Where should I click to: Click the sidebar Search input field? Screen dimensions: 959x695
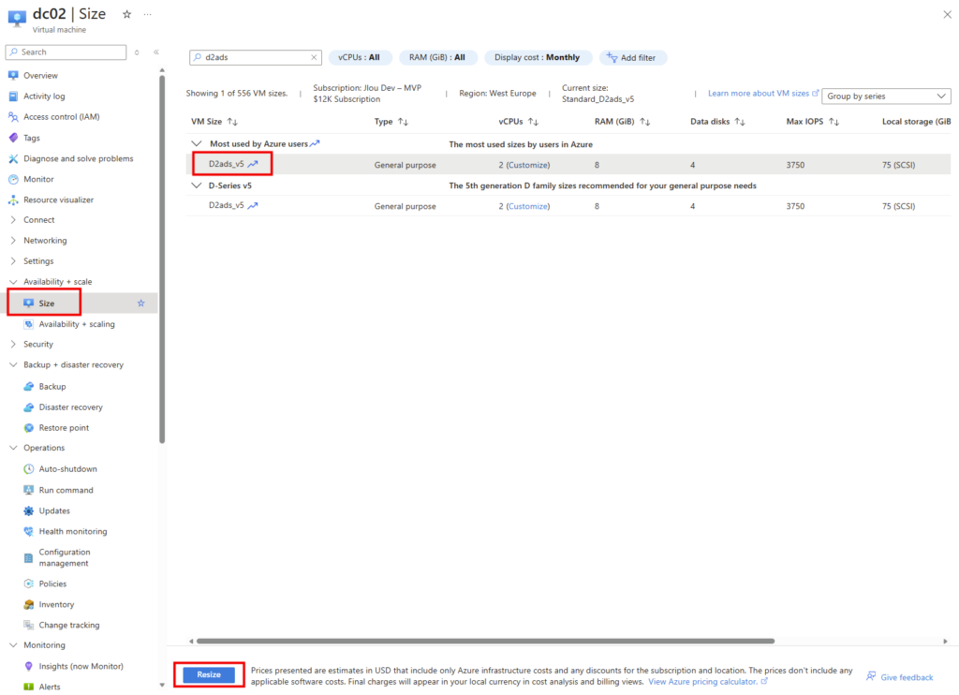[x=66, y=52]
